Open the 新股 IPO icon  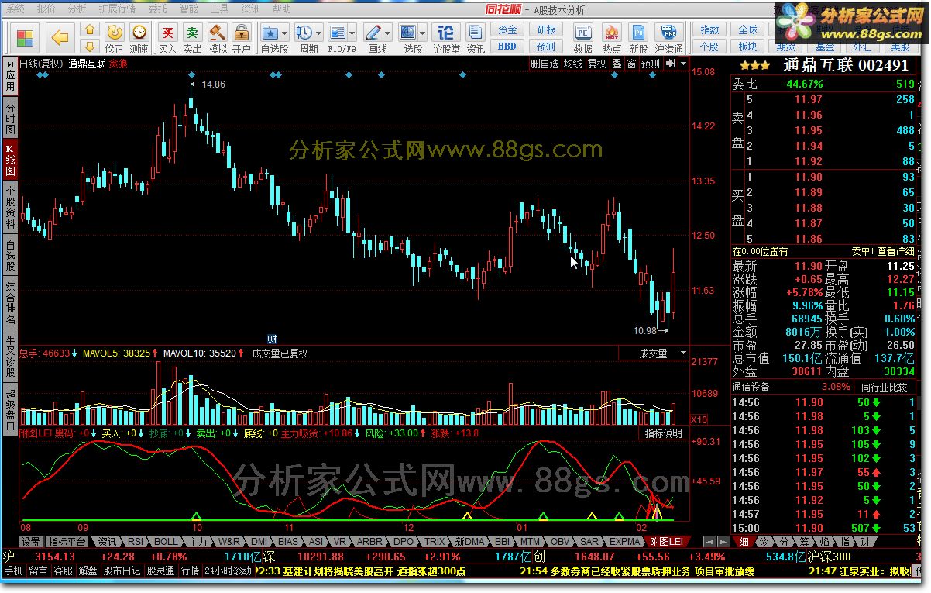click(x=638, y=37)
